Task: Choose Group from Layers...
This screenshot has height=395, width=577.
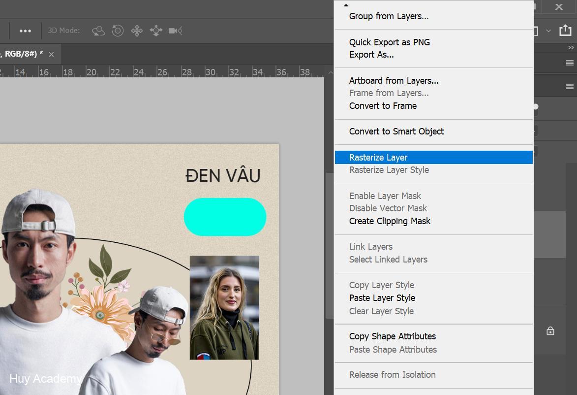Action: (x=433, y=16)
